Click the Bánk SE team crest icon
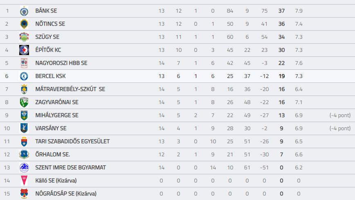Viewport: 355px width, 200px height. coord(24,11)
